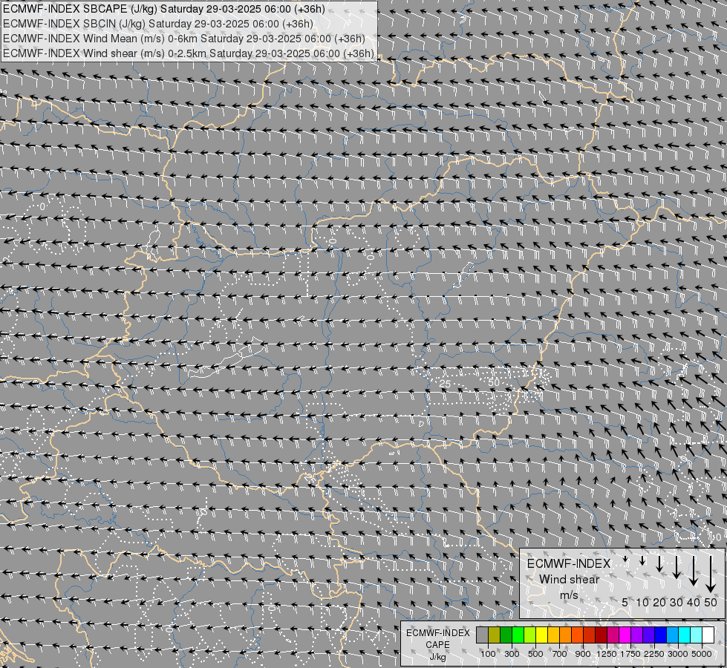Select the bright cyan CAPE legend swatch
Screen dimensions: 727x668
[x=685, y=635]
